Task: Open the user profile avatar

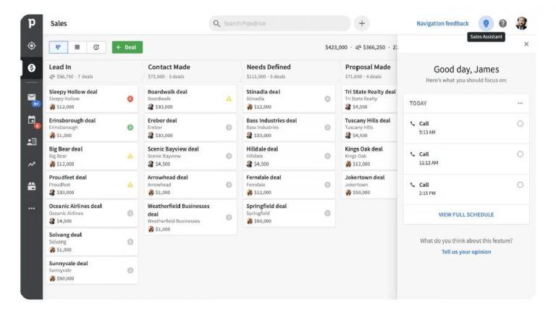Action: 521,23
